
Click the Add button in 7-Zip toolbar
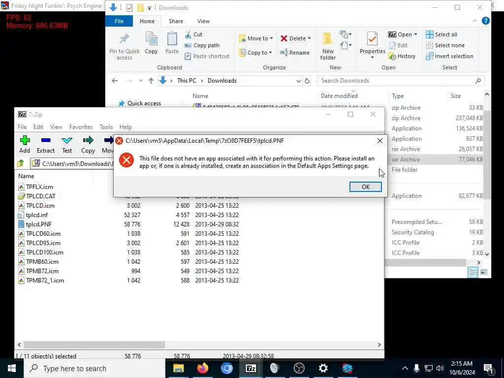pyautogui.click(x=25, y=144)
